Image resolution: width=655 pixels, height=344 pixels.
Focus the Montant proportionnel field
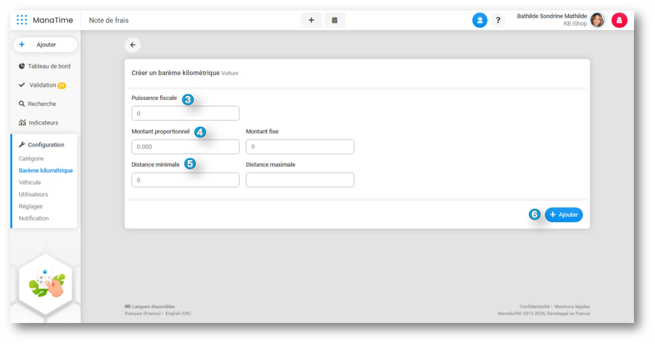[185, 147]
